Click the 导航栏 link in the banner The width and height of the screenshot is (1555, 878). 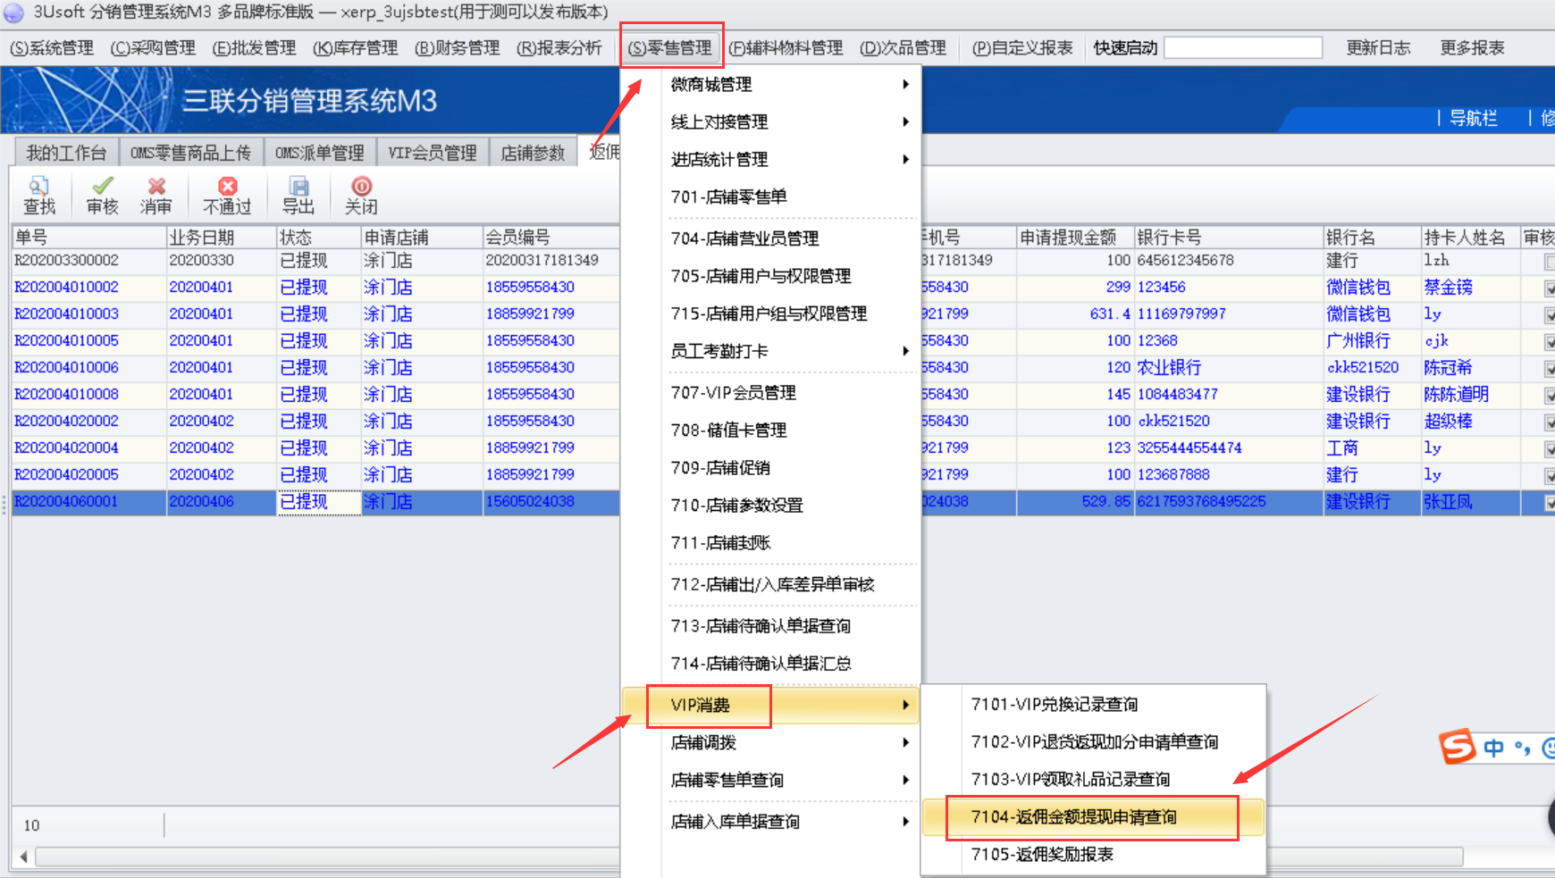(x=1473, y=118)
